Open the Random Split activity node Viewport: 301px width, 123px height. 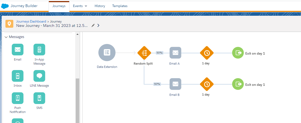[x=144, y=53]
